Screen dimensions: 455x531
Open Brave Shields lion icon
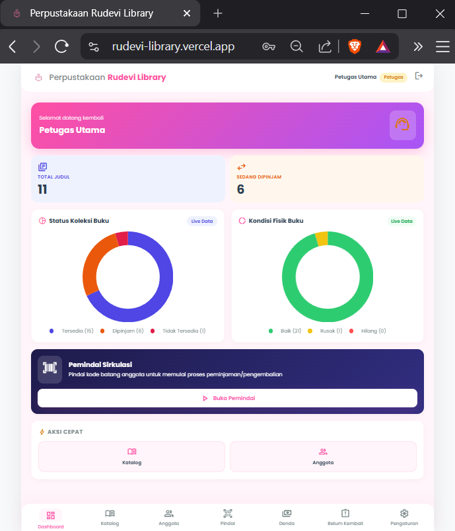pos(355,46)
